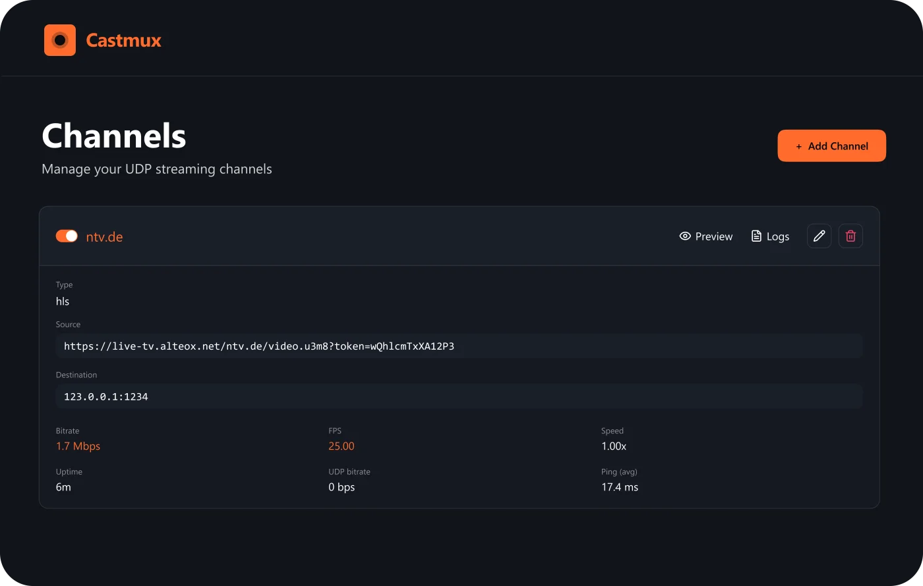Click the uptime value 6m
The height and width of the screenshot is (586, 923).
(x=63, y=487)
